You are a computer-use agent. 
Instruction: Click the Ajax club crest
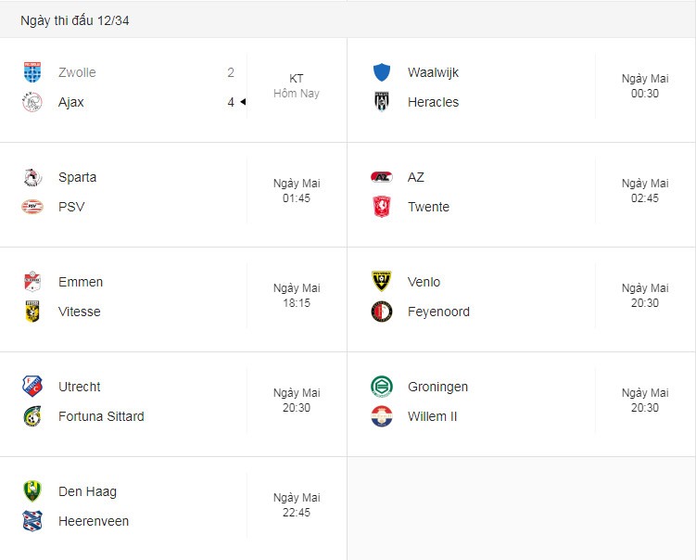point(32,102)
